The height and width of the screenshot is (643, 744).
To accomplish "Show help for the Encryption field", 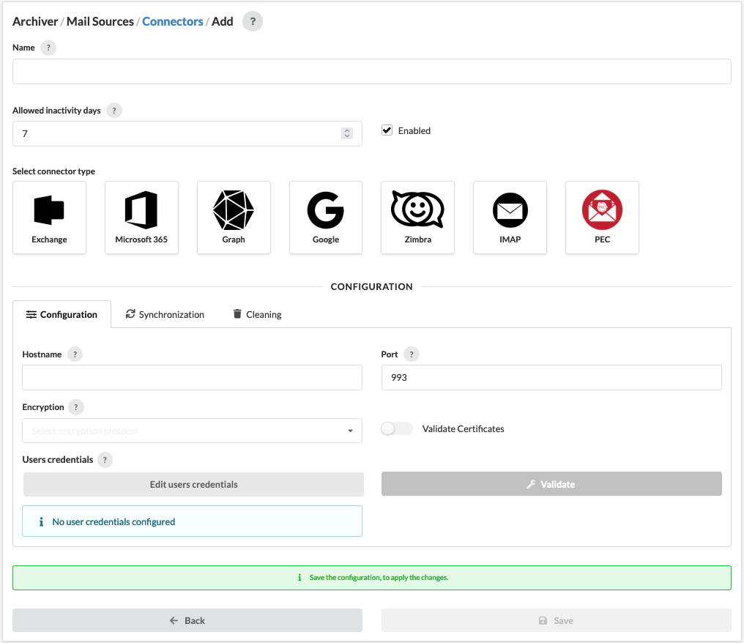I will coord(76,406).
